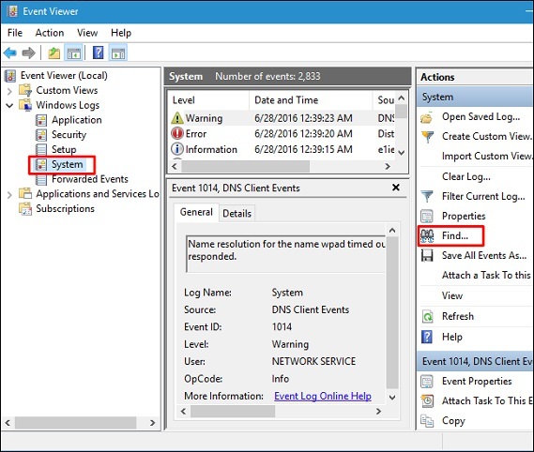Screen dimensions: 534x452
Task: Open the Action menu
Action: click(50, 33)
